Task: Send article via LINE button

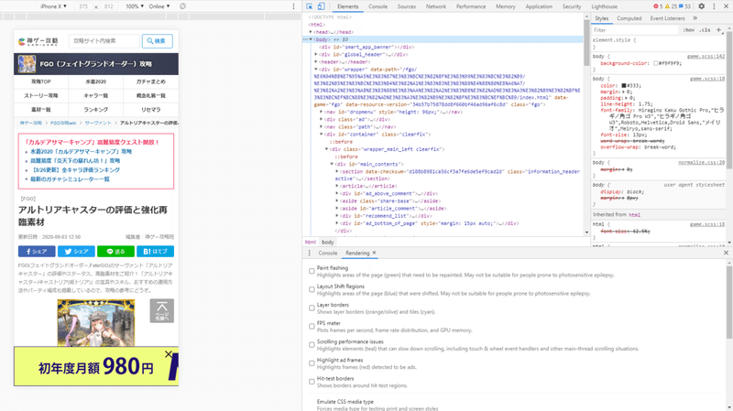Action: click(x=116, y=252)
